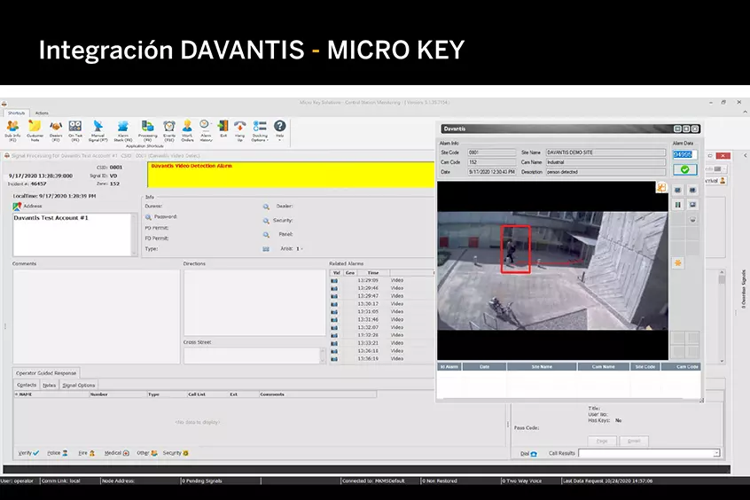Click the Dealers handshake icon
The width and height of the screenshot is (750, 500).
(56, 130)
